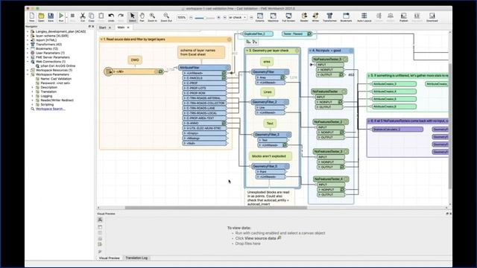
Task: Expand the report [HTML] writer
Action: 28,40
